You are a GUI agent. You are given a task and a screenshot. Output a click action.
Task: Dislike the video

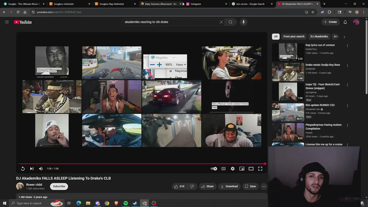tap(192, 186)
